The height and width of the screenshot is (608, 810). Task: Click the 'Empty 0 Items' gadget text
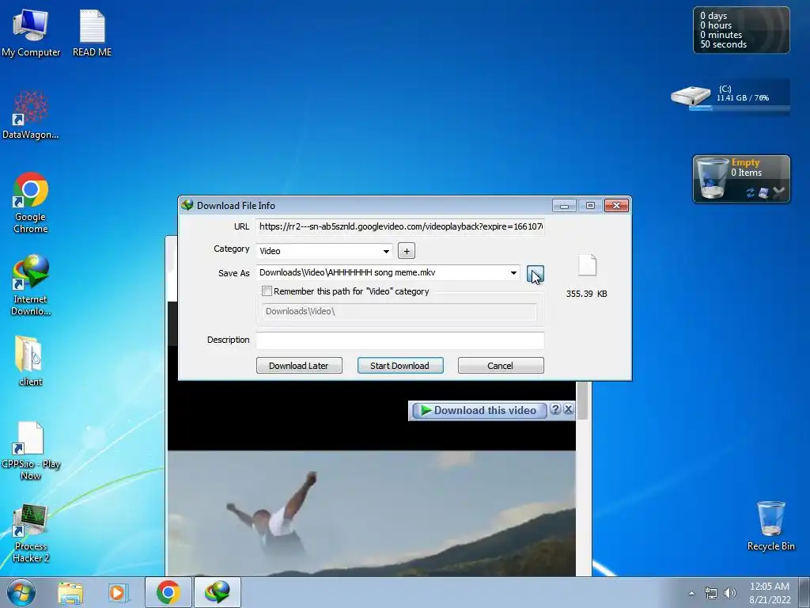pos(746,168)
